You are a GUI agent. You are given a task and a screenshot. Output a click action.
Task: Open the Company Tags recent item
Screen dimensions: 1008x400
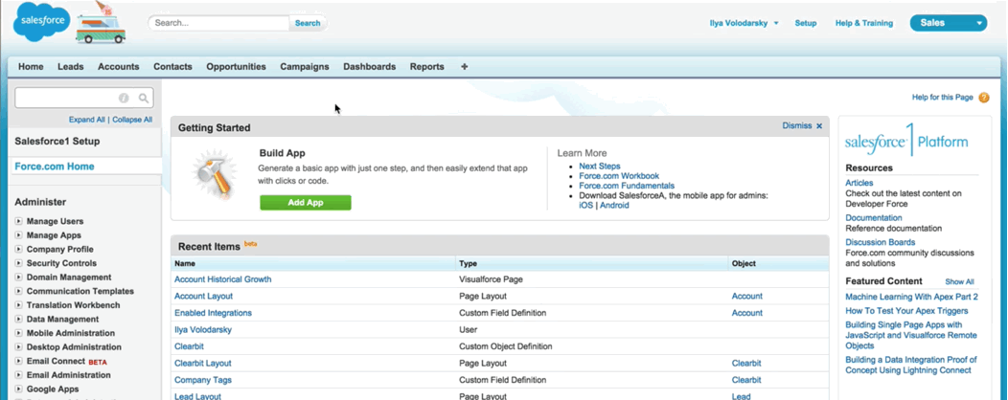(203, 380)
